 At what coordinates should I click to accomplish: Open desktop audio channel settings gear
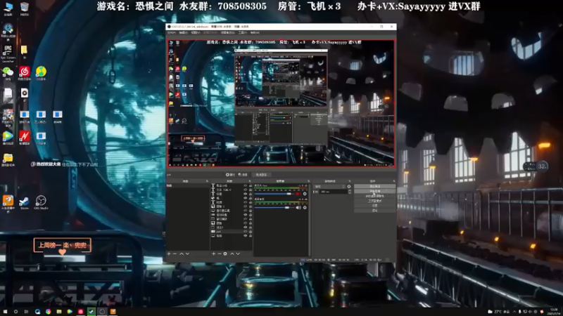pos(305,207)
